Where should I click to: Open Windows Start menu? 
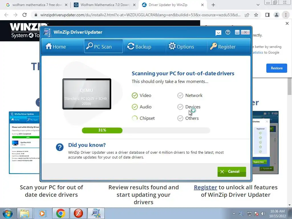click(x=7, y=213)
